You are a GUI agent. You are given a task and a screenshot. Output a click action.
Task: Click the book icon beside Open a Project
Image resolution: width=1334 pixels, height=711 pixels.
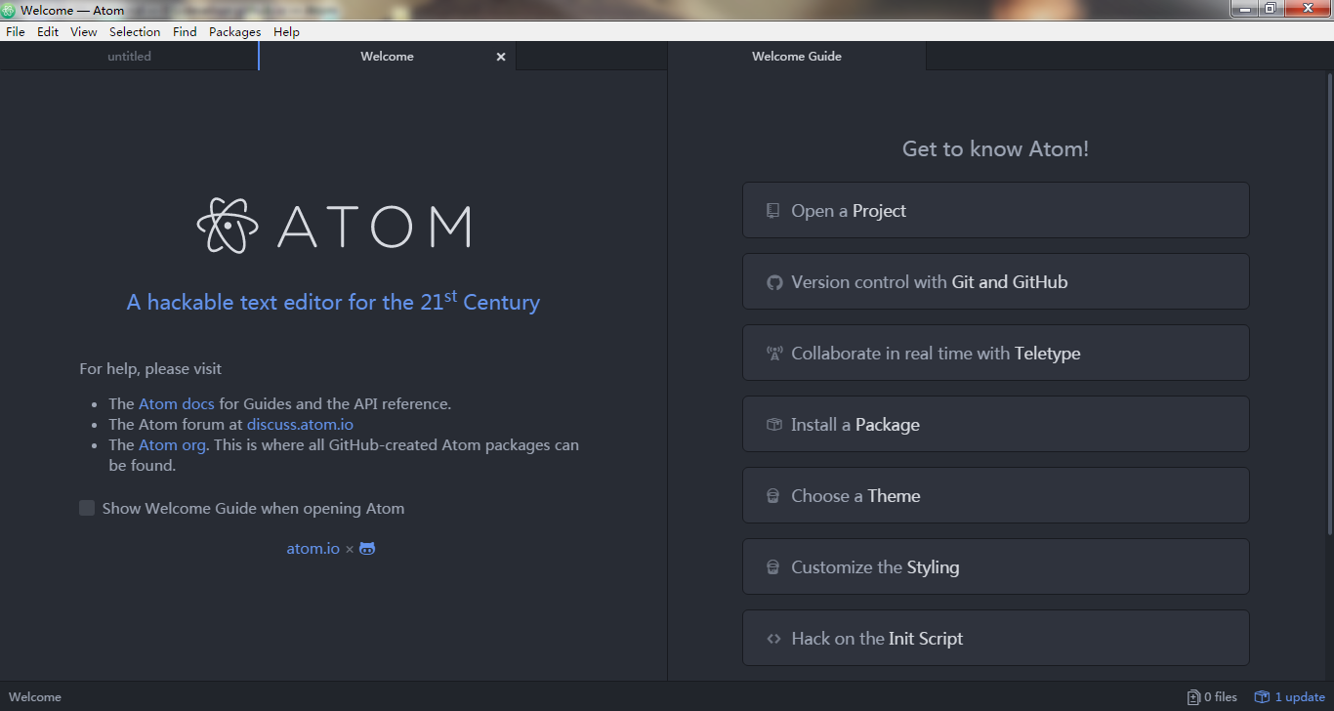click(773, 211)
